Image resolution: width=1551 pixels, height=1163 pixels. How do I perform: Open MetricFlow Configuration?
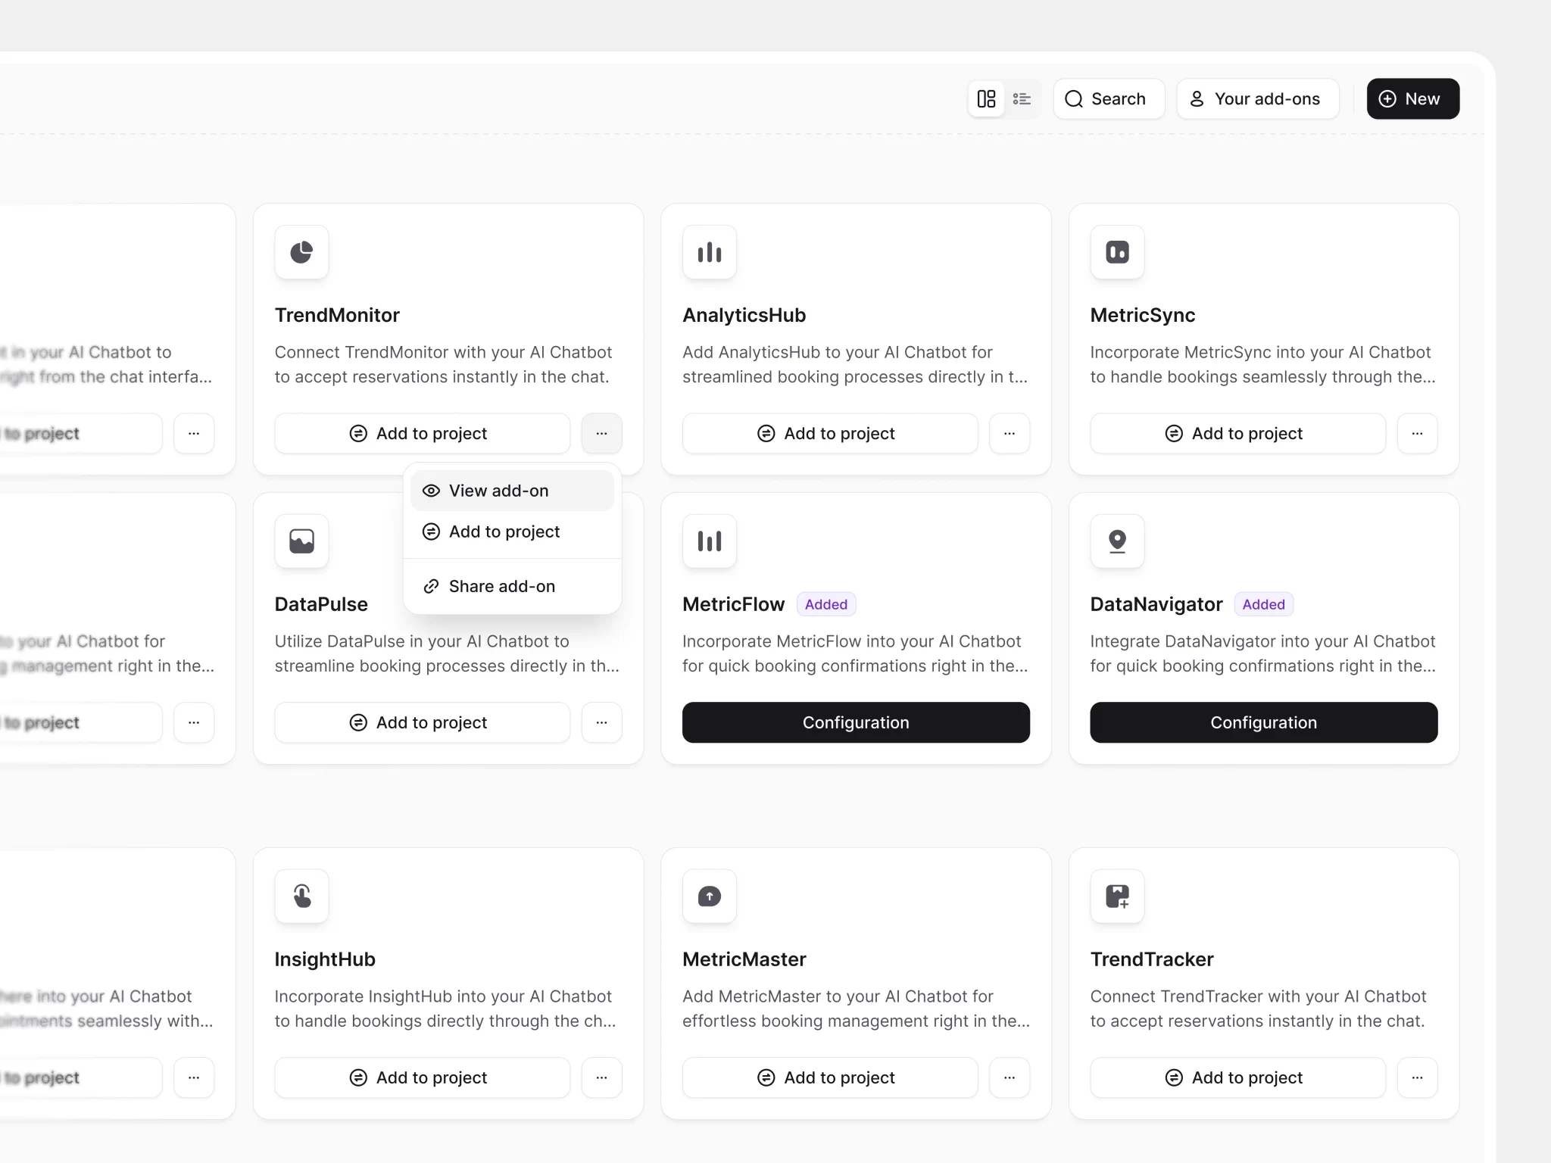coord(856,723)
